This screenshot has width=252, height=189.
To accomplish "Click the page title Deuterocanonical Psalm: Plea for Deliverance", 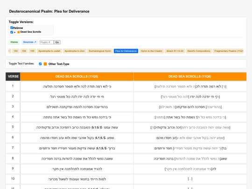I will [49, 11].
